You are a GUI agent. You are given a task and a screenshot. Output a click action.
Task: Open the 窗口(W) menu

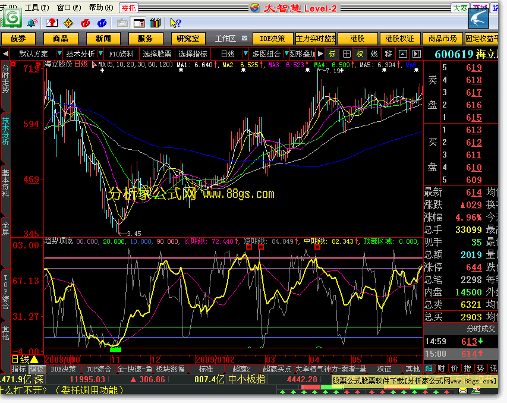(69, 8)
